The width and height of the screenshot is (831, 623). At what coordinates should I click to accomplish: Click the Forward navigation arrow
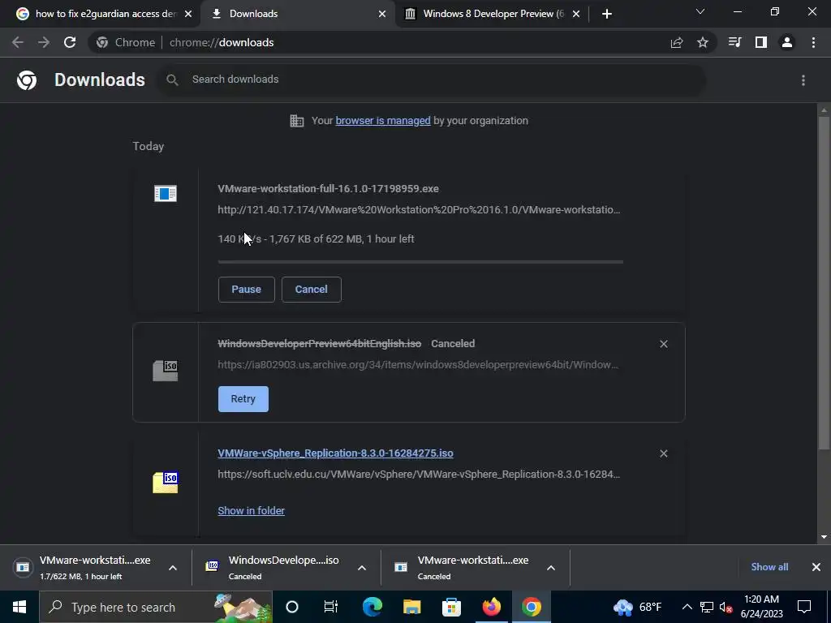[44, 42]
